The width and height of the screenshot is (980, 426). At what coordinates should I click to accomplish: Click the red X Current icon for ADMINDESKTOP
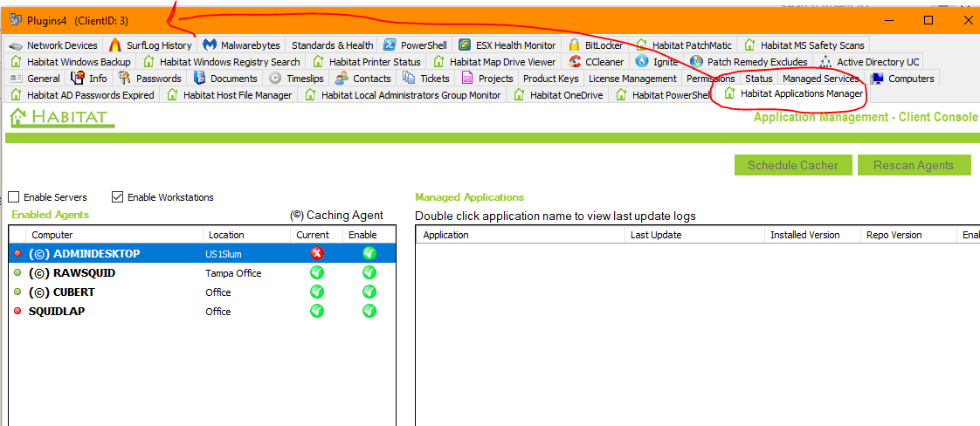click(316, 253)
